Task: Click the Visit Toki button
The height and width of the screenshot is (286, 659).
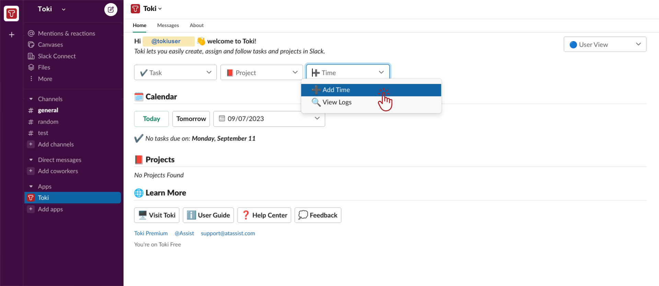Action: tap(157, 215)
